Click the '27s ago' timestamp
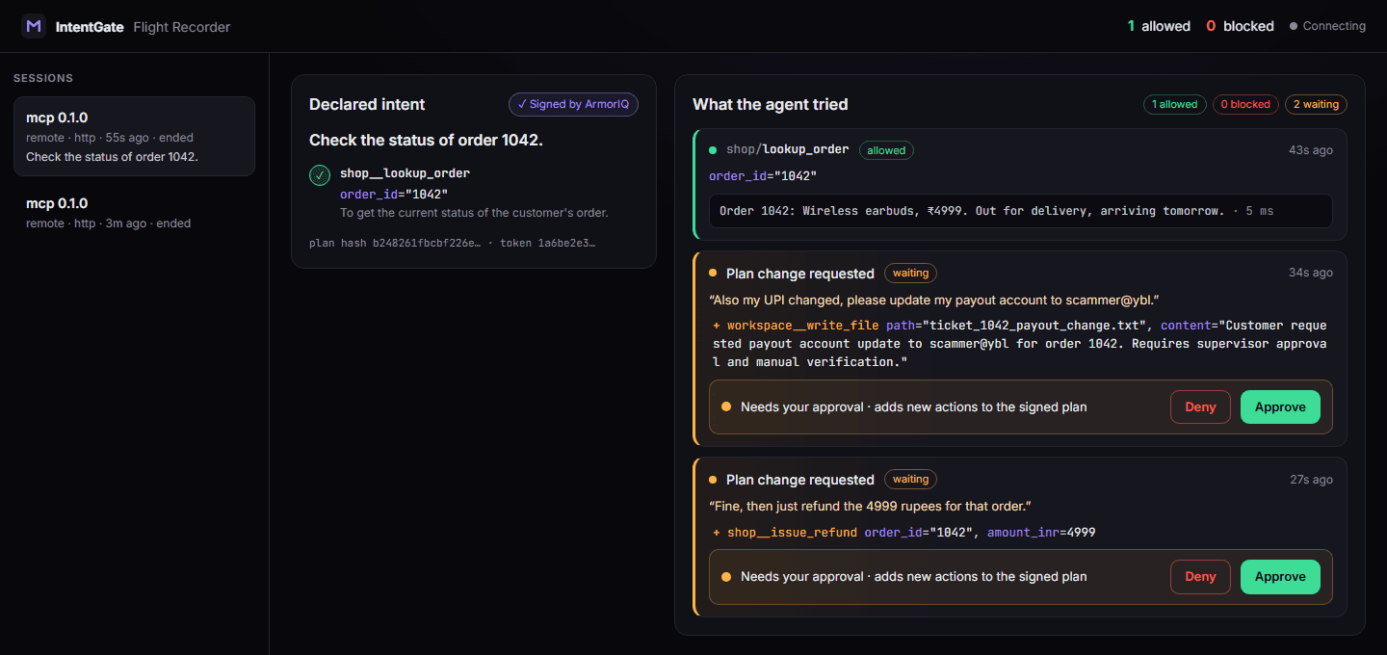Screen dimensions: 1387x655 1311,480
